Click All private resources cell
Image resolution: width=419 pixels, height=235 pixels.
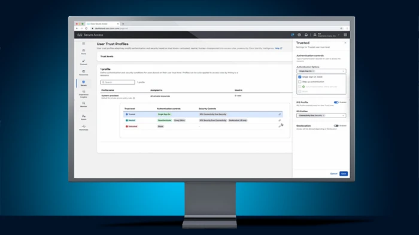click(x=160, y=96)
